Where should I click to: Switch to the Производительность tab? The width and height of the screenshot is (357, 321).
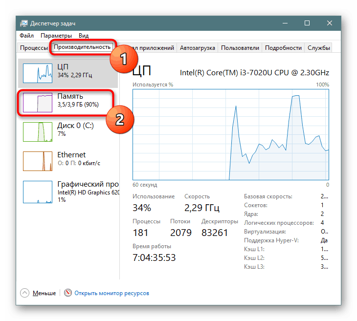point(82,47)
